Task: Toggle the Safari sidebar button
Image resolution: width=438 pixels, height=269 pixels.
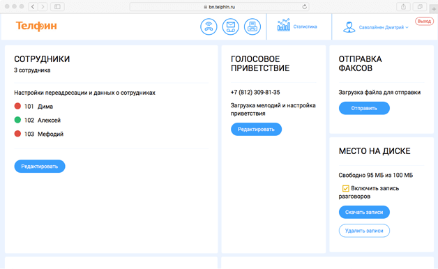Action: coord(57,7)
